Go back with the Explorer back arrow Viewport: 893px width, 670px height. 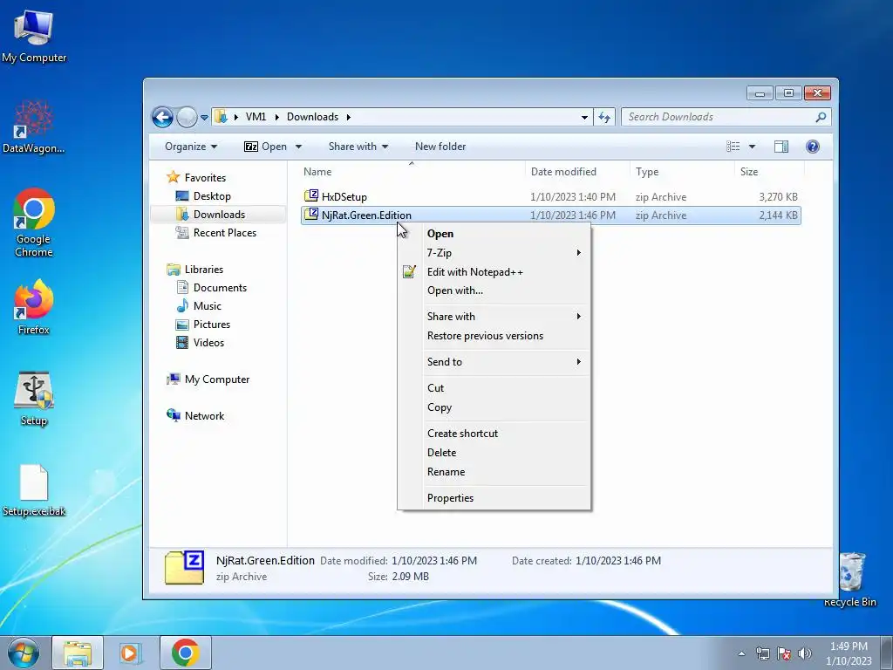click(163, 118)
